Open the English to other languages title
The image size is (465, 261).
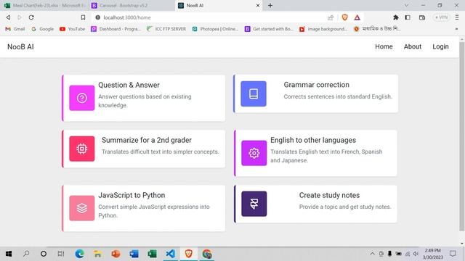[x=313, y=140]
